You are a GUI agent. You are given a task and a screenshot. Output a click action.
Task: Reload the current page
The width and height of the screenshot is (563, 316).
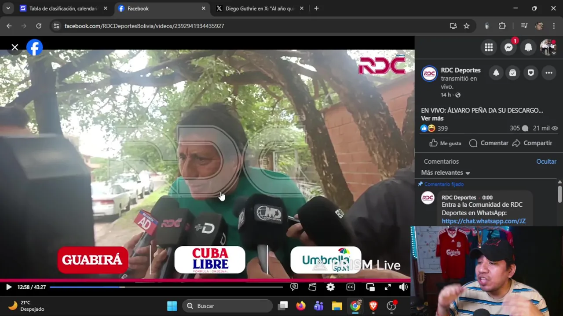[39, 26]
